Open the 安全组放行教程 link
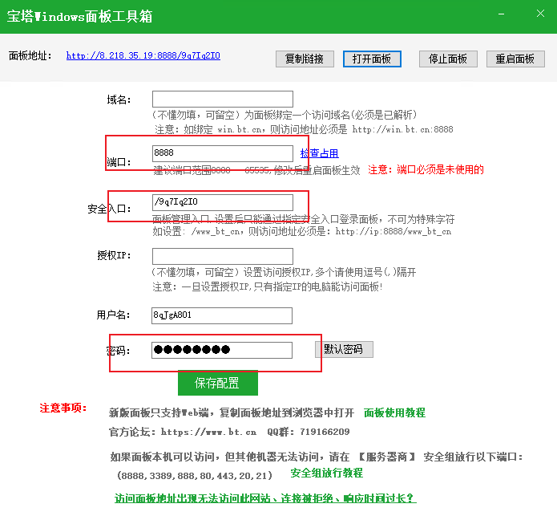Image resolution: width=557 pixels, height=516 pixels. (x=327, y=473)
